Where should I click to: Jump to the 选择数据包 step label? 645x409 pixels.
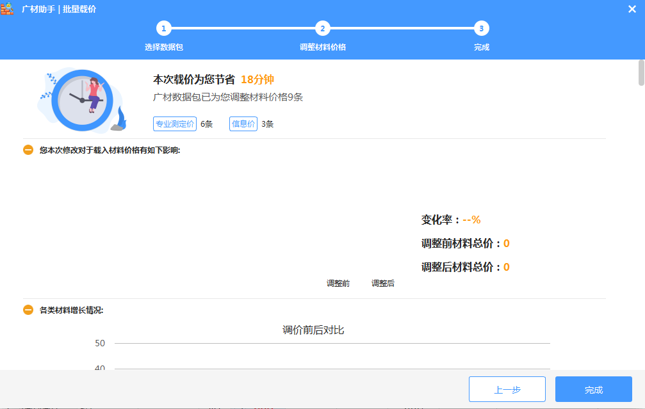tap(164, 47)
